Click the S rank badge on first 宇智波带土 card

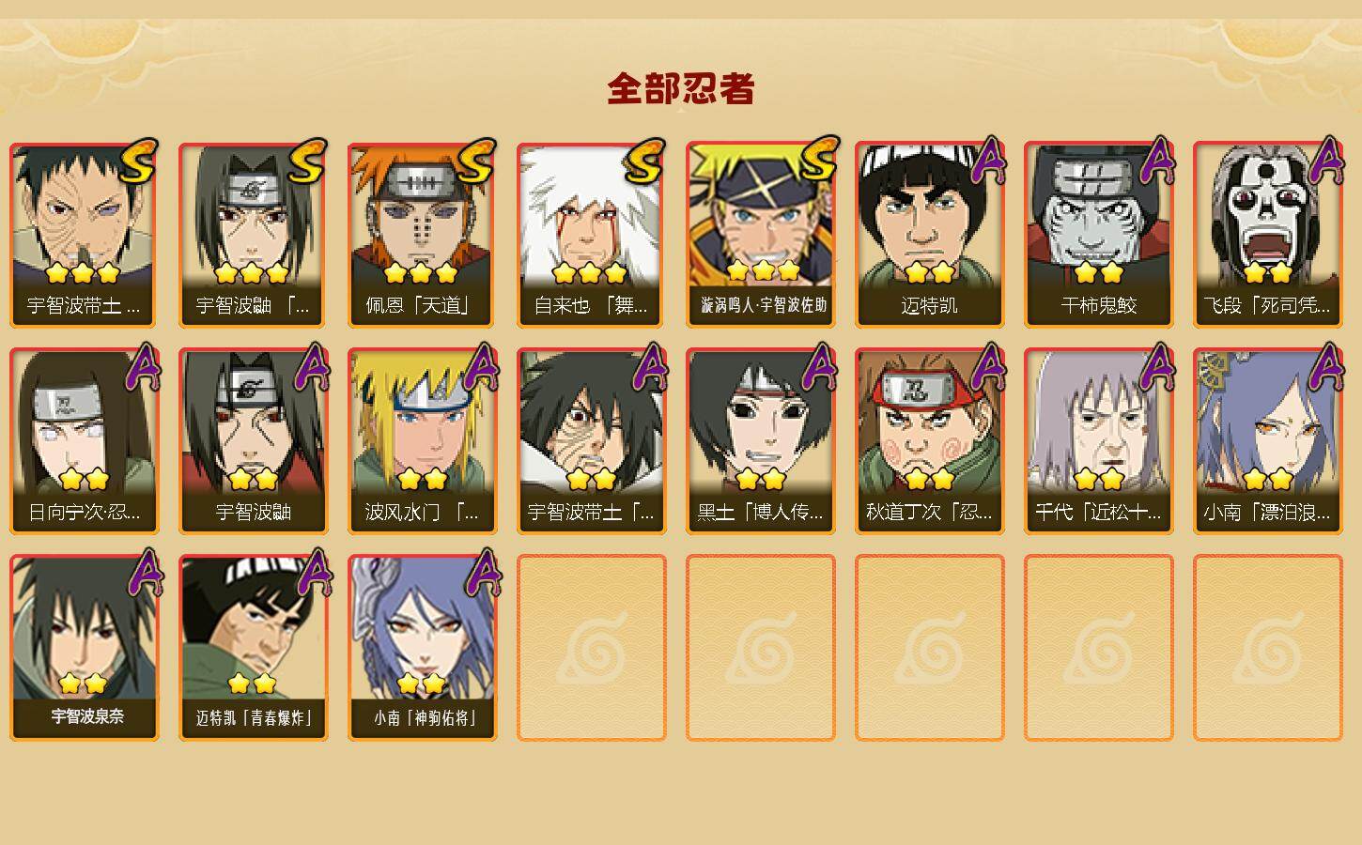point(137,161)
